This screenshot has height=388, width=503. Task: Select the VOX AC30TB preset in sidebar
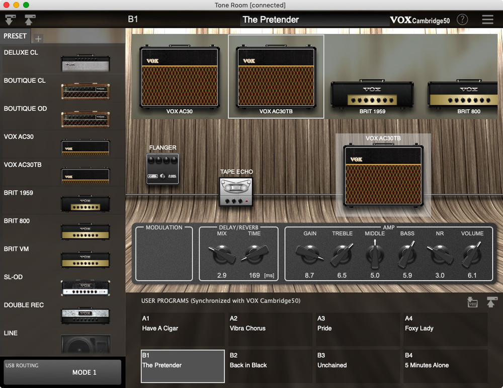62,172
